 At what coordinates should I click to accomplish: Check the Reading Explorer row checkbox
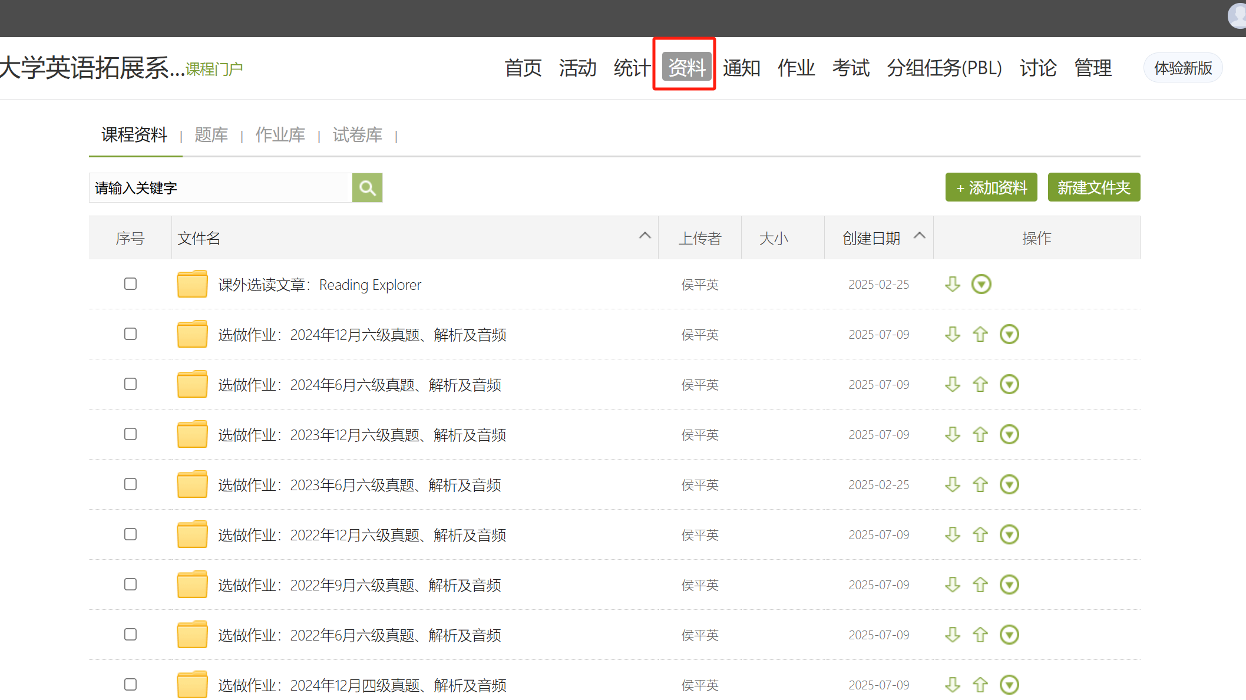click(x=130, y=284)
